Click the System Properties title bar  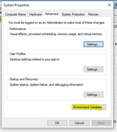point(55,5)
